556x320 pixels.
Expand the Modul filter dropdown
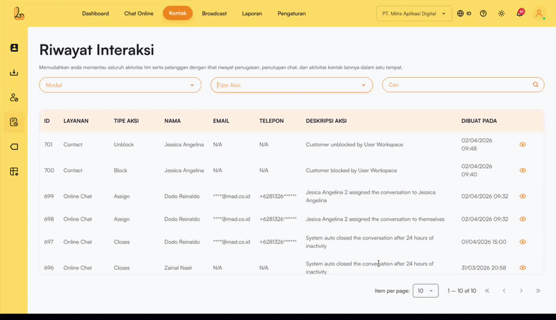point(120,85)
